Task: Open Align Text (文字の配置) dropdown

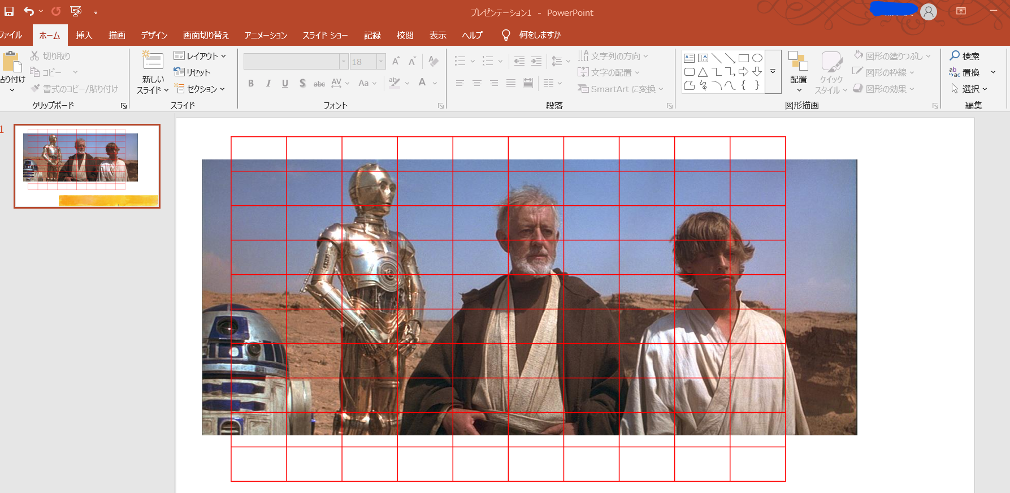Action: click(x=609, y=72)
